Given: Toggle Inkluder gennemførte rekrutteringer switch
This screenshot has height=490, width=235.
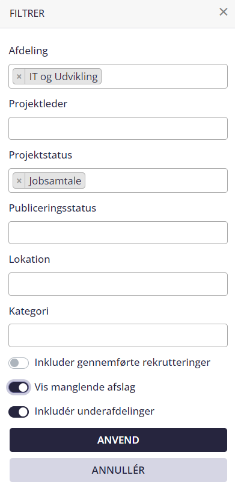Looking at the screenshot, I should 19,363.
